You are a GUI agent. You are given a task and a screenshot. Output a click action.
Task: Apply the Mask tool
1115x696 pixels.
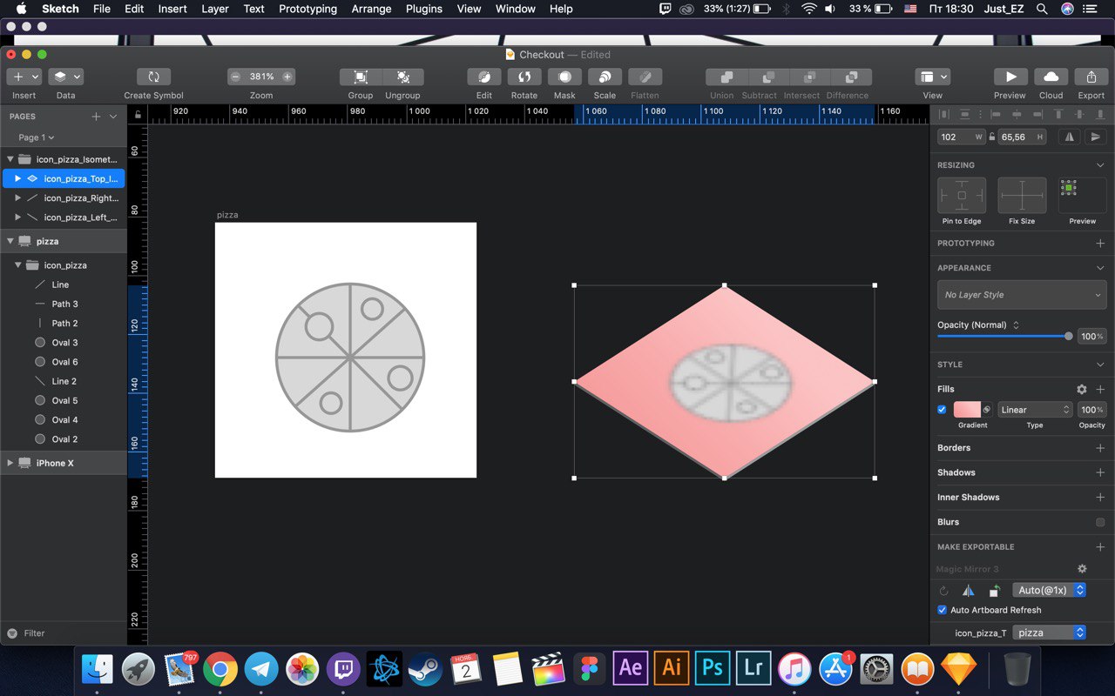[564, 77]
